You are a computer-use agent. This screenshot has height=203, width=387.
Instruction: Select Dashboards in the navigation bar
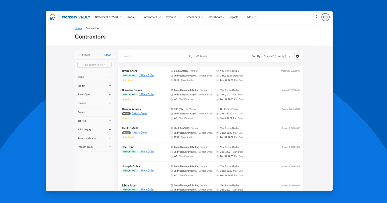tap(216, 17)
